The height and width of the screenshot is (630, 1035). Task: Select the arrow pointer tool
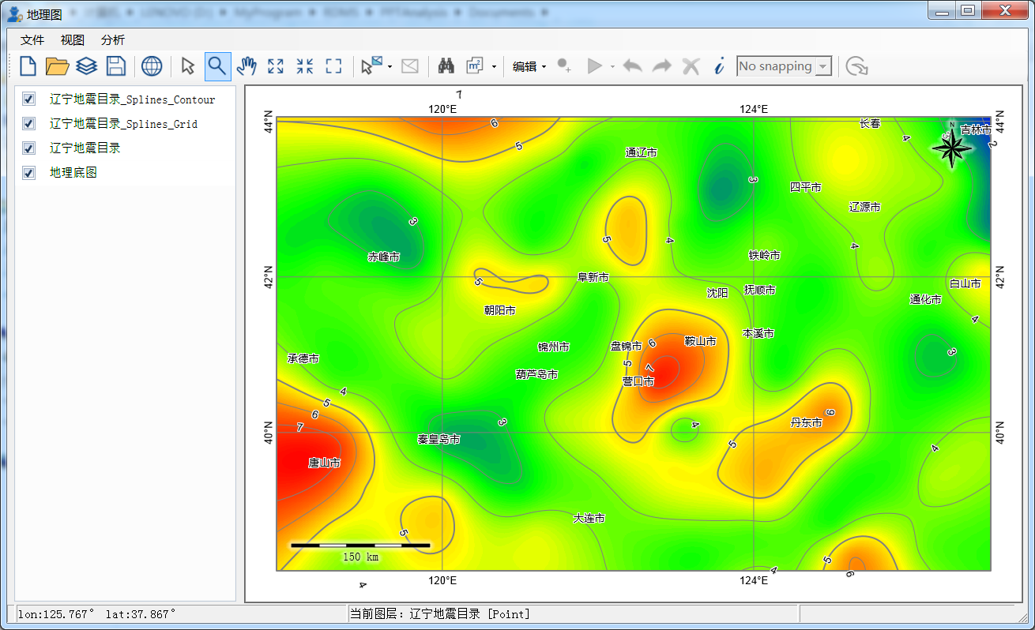(x=188, y=66)
